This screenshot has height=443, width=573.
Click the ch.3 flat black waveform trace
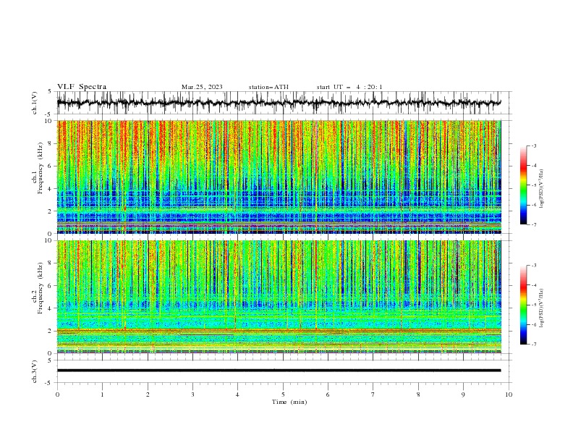(x=279, y=371)
